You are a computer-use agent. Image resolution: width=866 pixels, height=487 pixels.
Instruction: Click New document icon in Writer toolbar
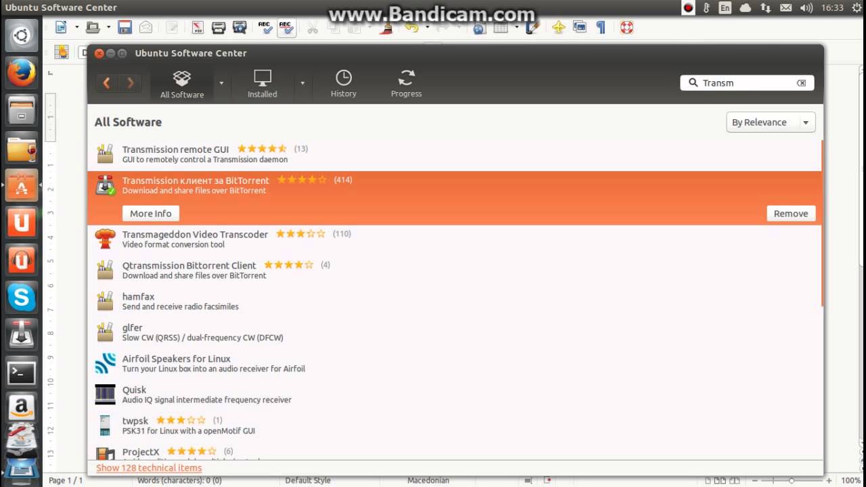[62, 28]
